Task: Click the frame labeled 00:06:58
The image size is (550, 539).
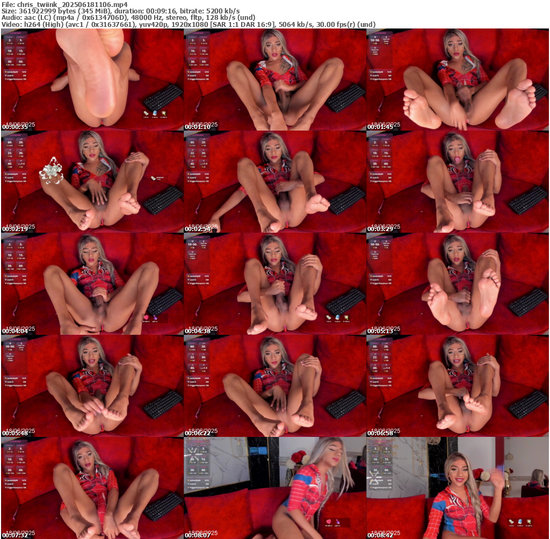Action: tap(458, 386)
